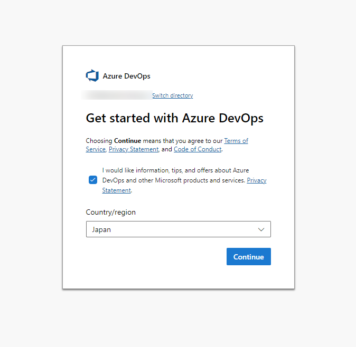The height and width of the screenshot is (347, 356).
Task: Uncheck the information, tips, and offers checkbox
Action: pos(93,180)
